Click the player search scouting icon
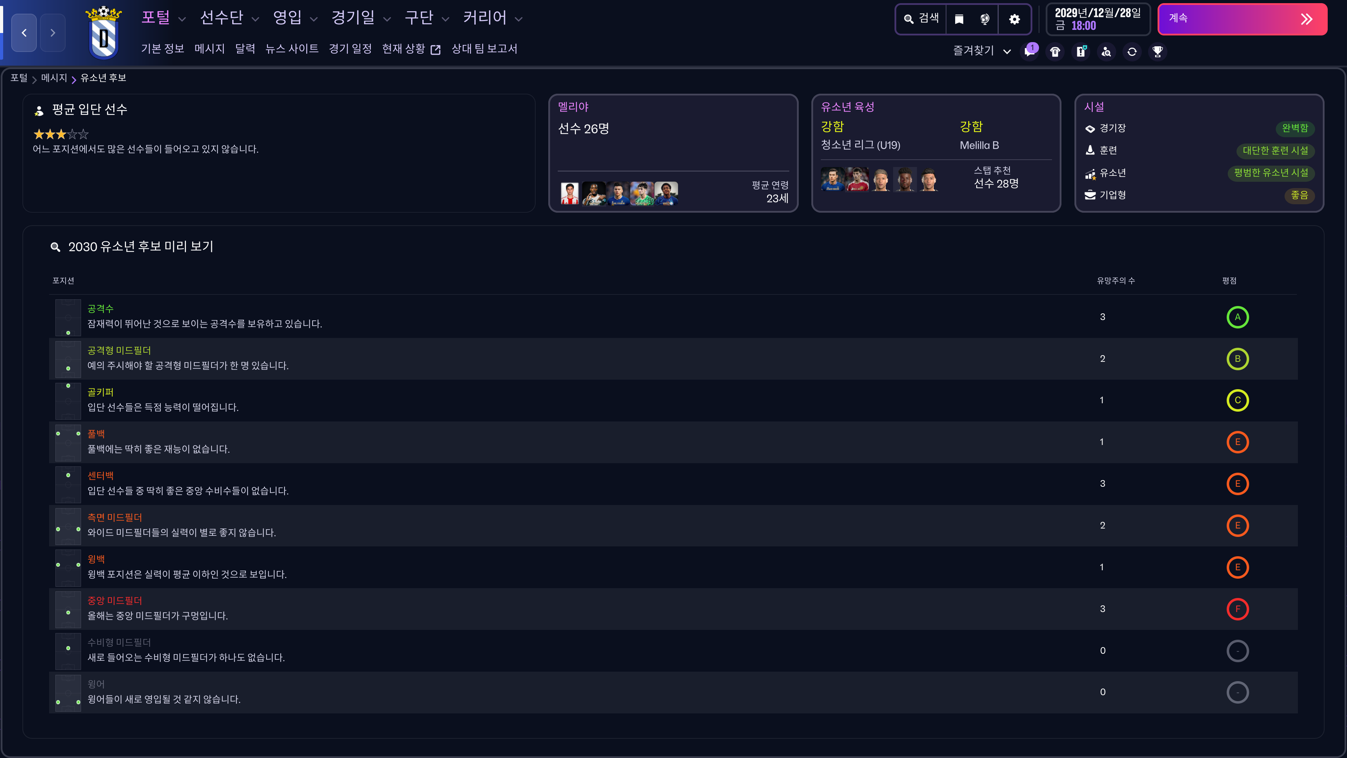 (x=1106, y=51)
